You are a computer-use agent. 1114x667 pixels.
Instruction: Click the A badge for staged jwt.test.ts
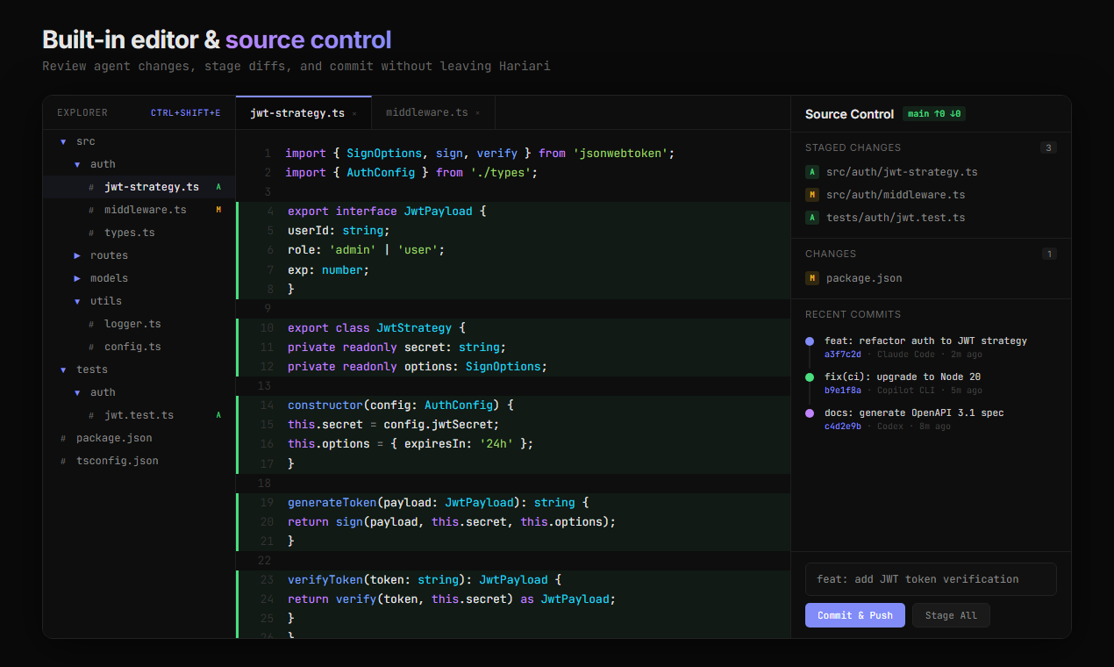click(x=812, y=218)
